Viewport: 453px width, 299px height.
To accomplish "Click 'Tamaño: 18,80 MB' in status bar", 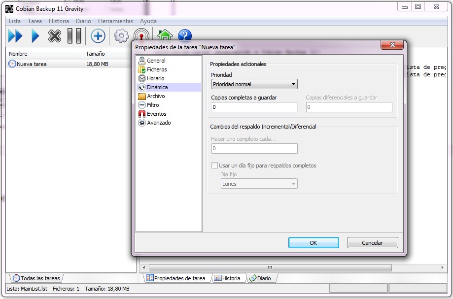I will point(107,289).
